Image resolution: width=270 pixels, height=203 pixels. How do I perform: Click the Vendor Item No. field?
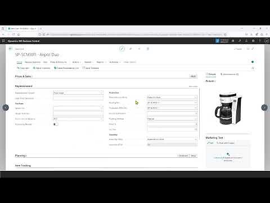point(78,113)
